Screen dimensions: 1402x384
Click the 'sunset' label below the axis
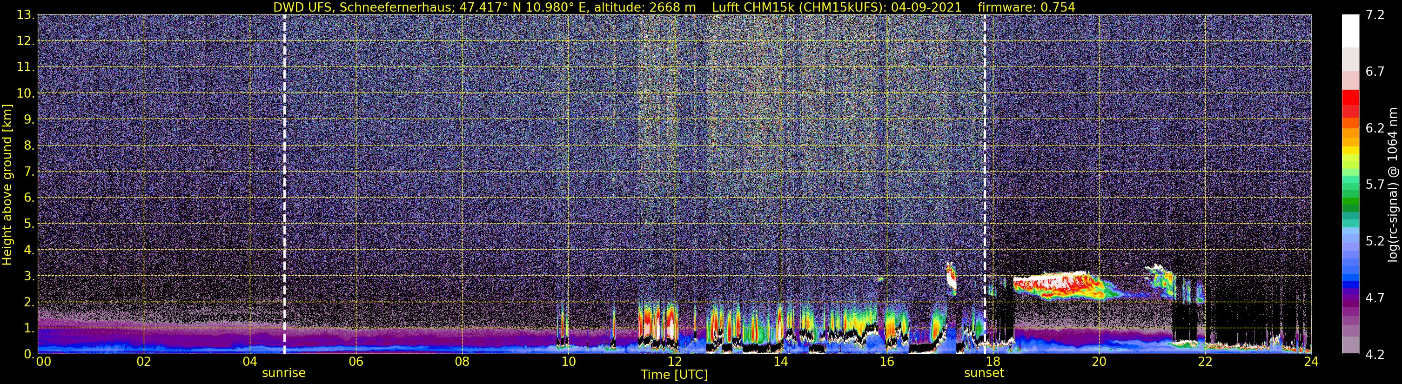(x=984, y=372)
